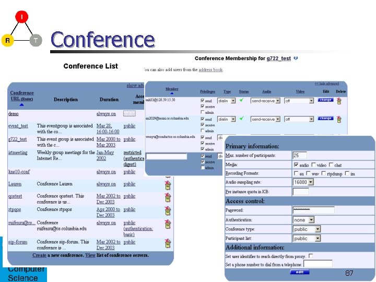
Task: Sort members by the Audio column header
Action: tap(267, 91)
